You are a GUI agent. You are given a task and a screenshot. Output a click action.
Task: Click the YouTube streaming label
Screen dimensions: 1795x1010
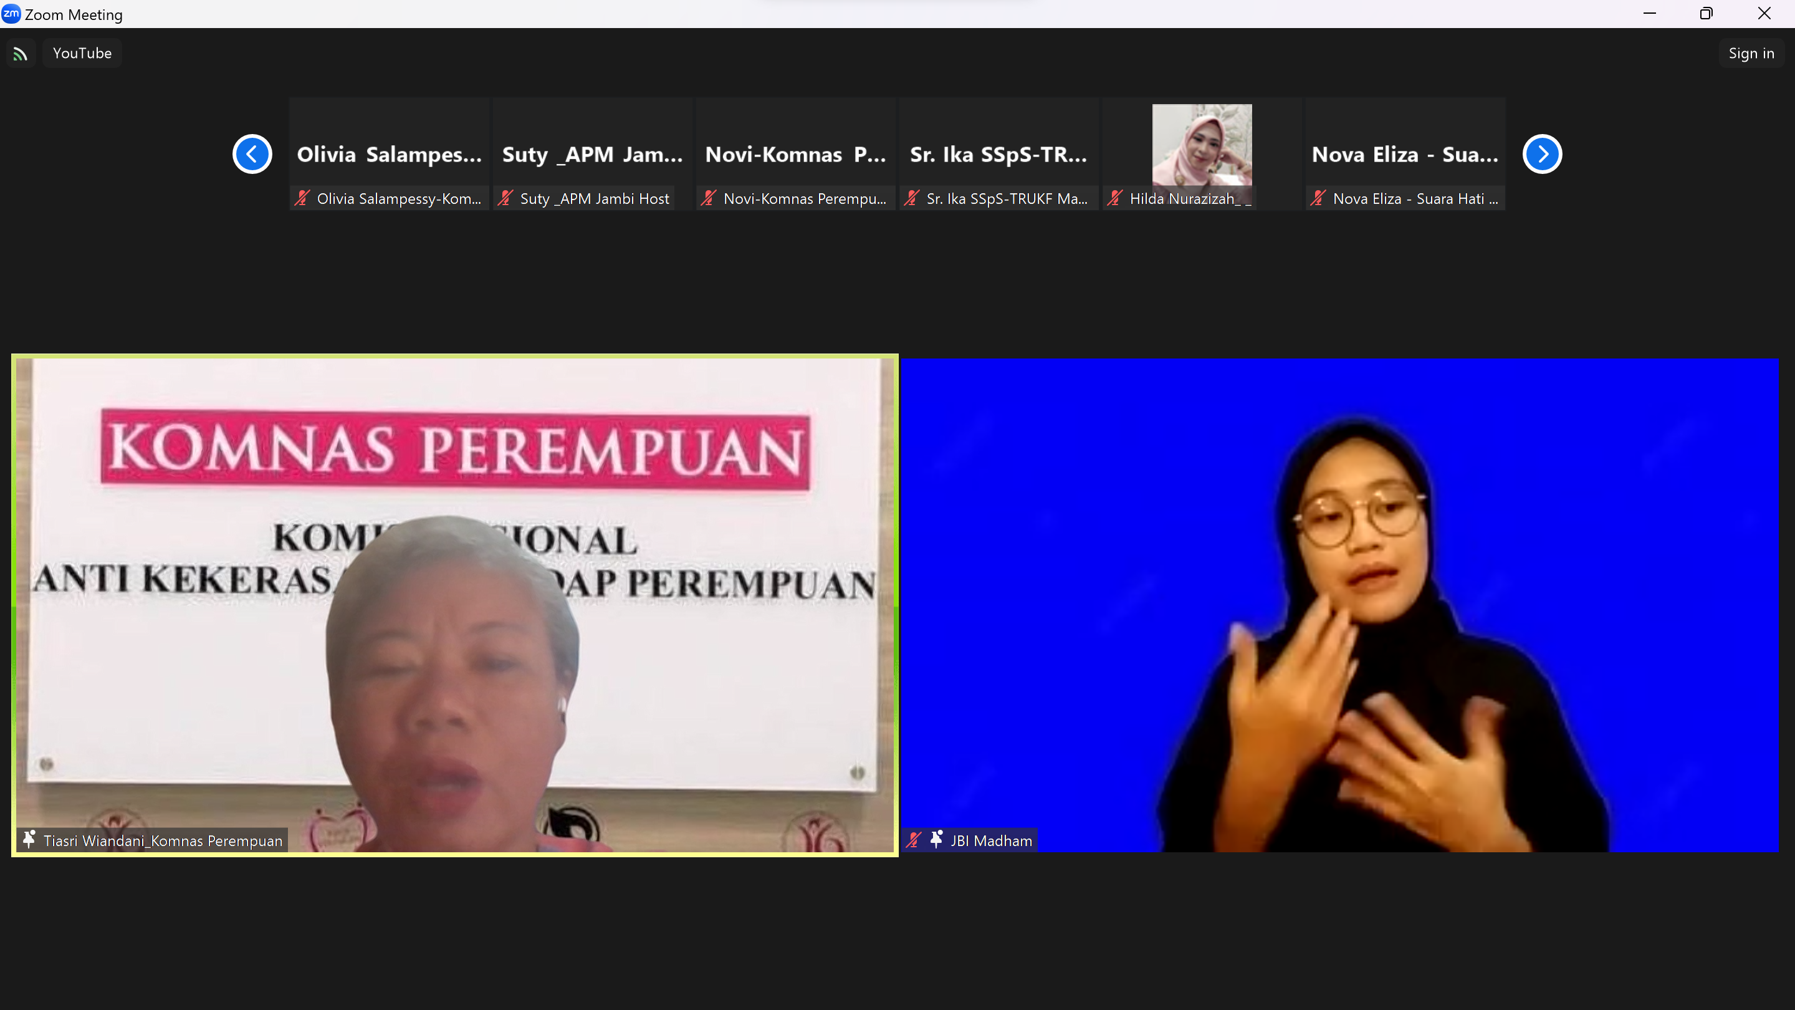82,54
